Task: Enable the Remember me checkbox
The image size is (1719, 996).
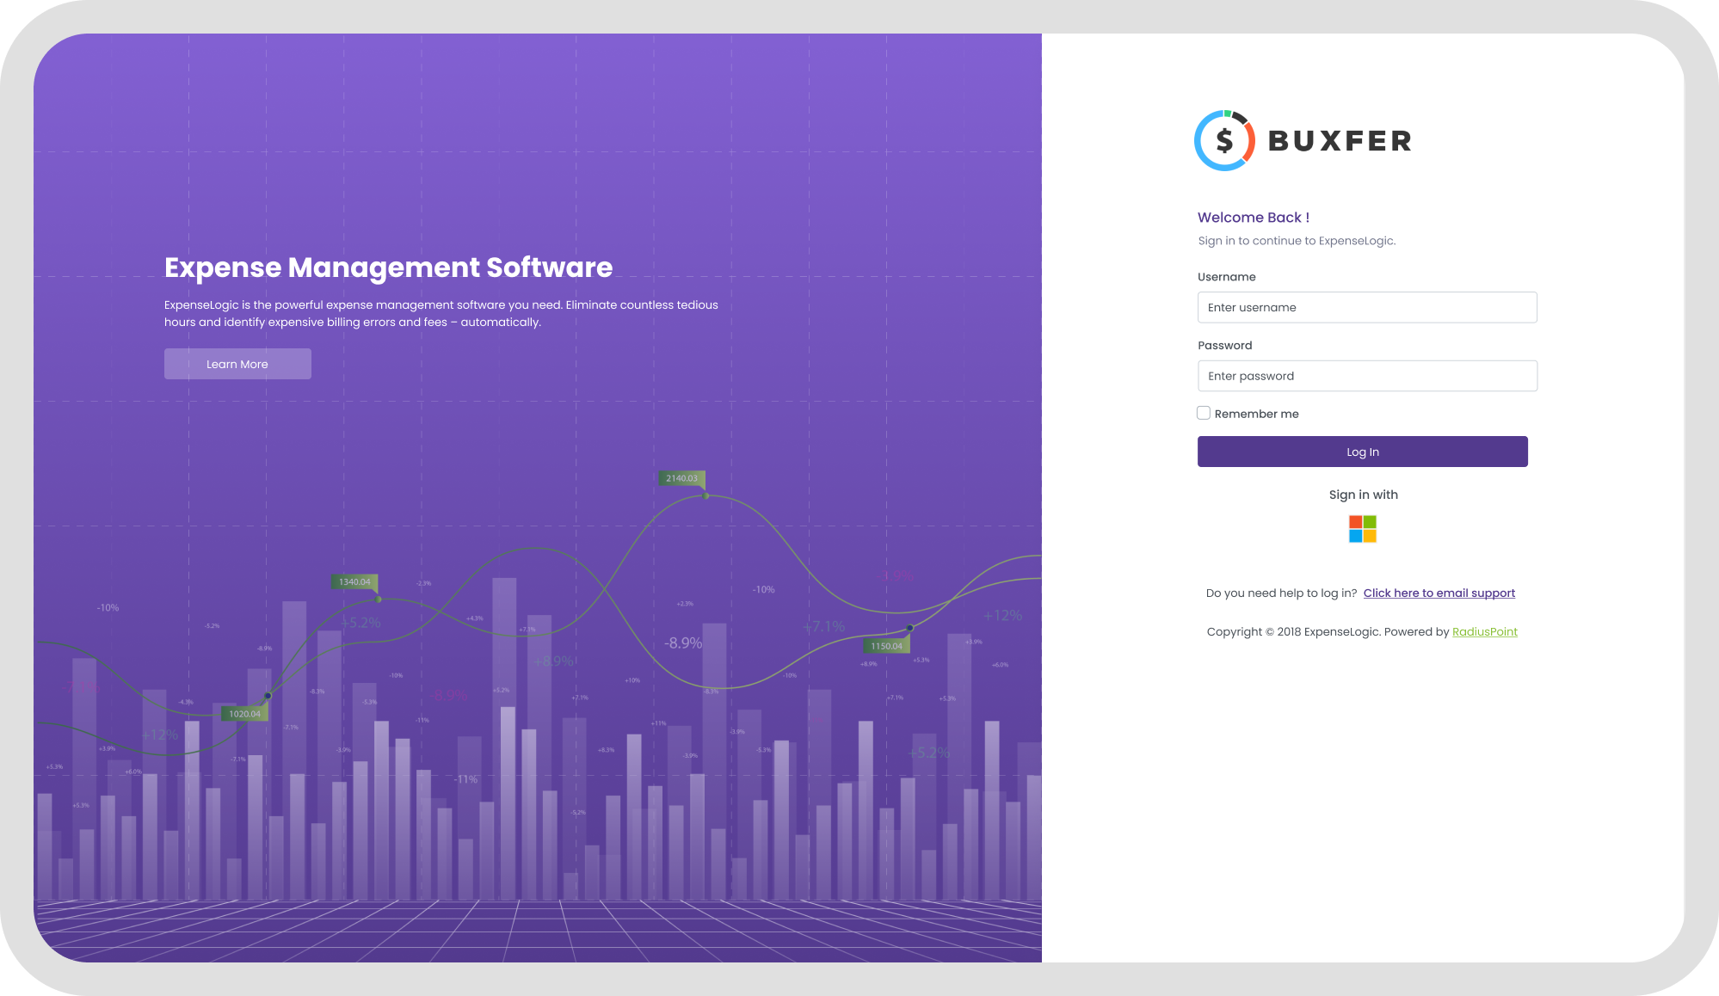Action: (x=1204, y=414)
